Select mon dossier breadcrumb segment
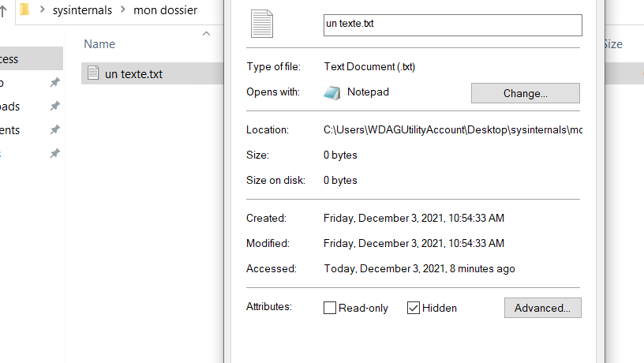The image size is (644, 363). [166, 11]
